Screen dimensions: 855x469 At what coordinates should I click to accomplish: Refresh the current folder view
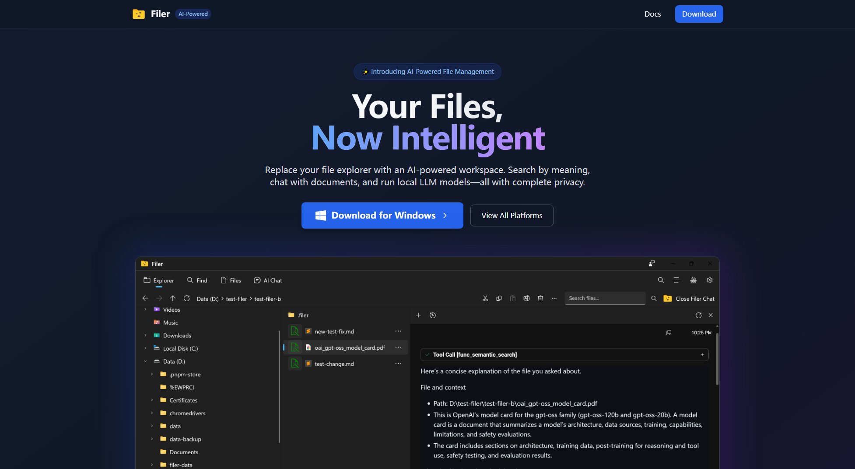pyautogui.click(x=186, y=298)
